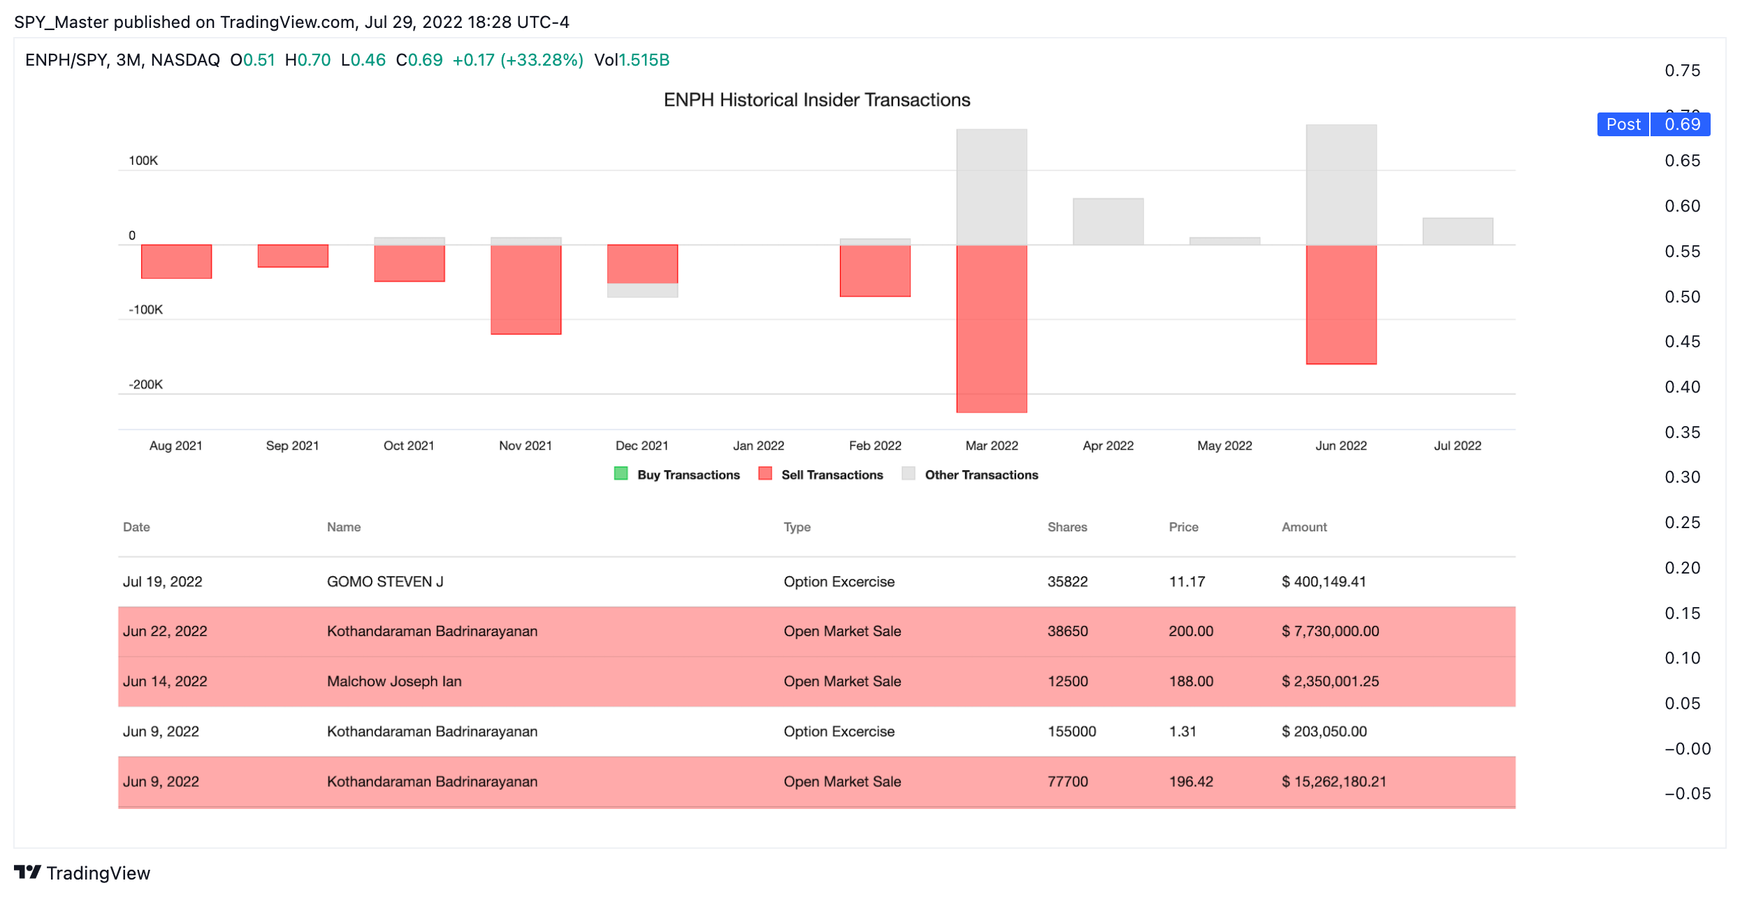The height and width of the screenshot is (897, 1740).
Task: Click the Shares column header
Action: (1067, 527)
